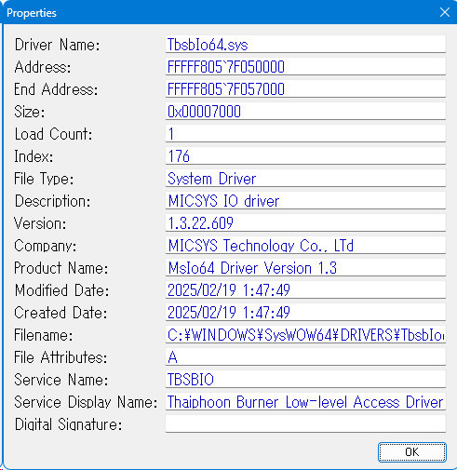Image resolution: width=457 pixels, height=470 pixels.
Task: Click the Version field 1.3.22.609
Action: coord(305,222)
